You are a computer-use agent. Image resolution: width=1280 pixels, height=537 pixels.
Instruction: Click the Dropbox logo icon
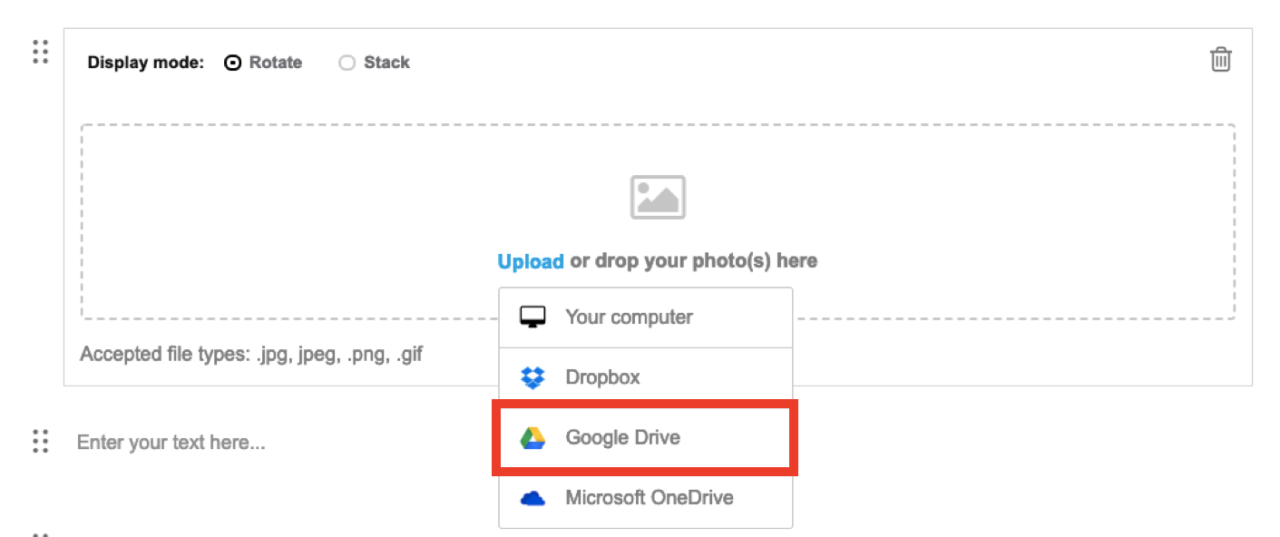point(533,377)
